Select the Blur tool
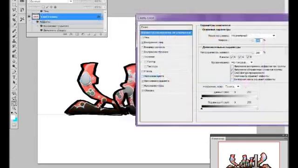Image resolution: width=298 pixels, height=168 pixels. click(14, 61)
